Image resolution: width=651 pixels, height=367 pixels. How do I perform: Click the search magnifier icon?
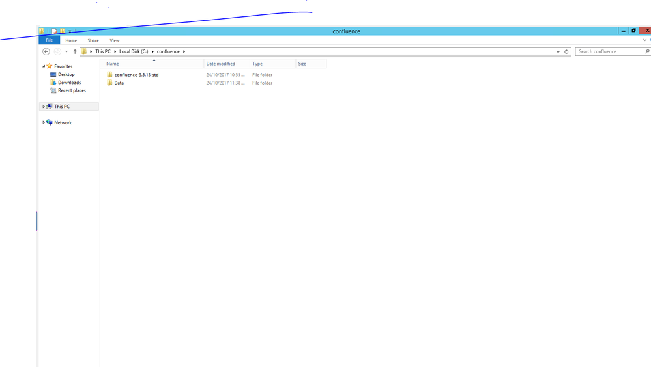click(647, 51)
